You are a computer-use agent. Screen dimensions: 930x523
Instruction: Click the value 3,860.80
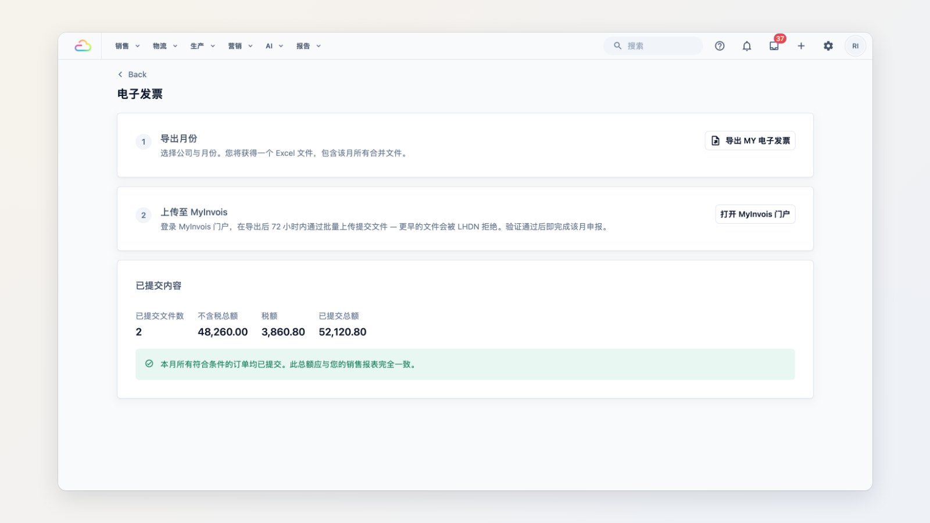pyautogui.click(x=283, y=332)
